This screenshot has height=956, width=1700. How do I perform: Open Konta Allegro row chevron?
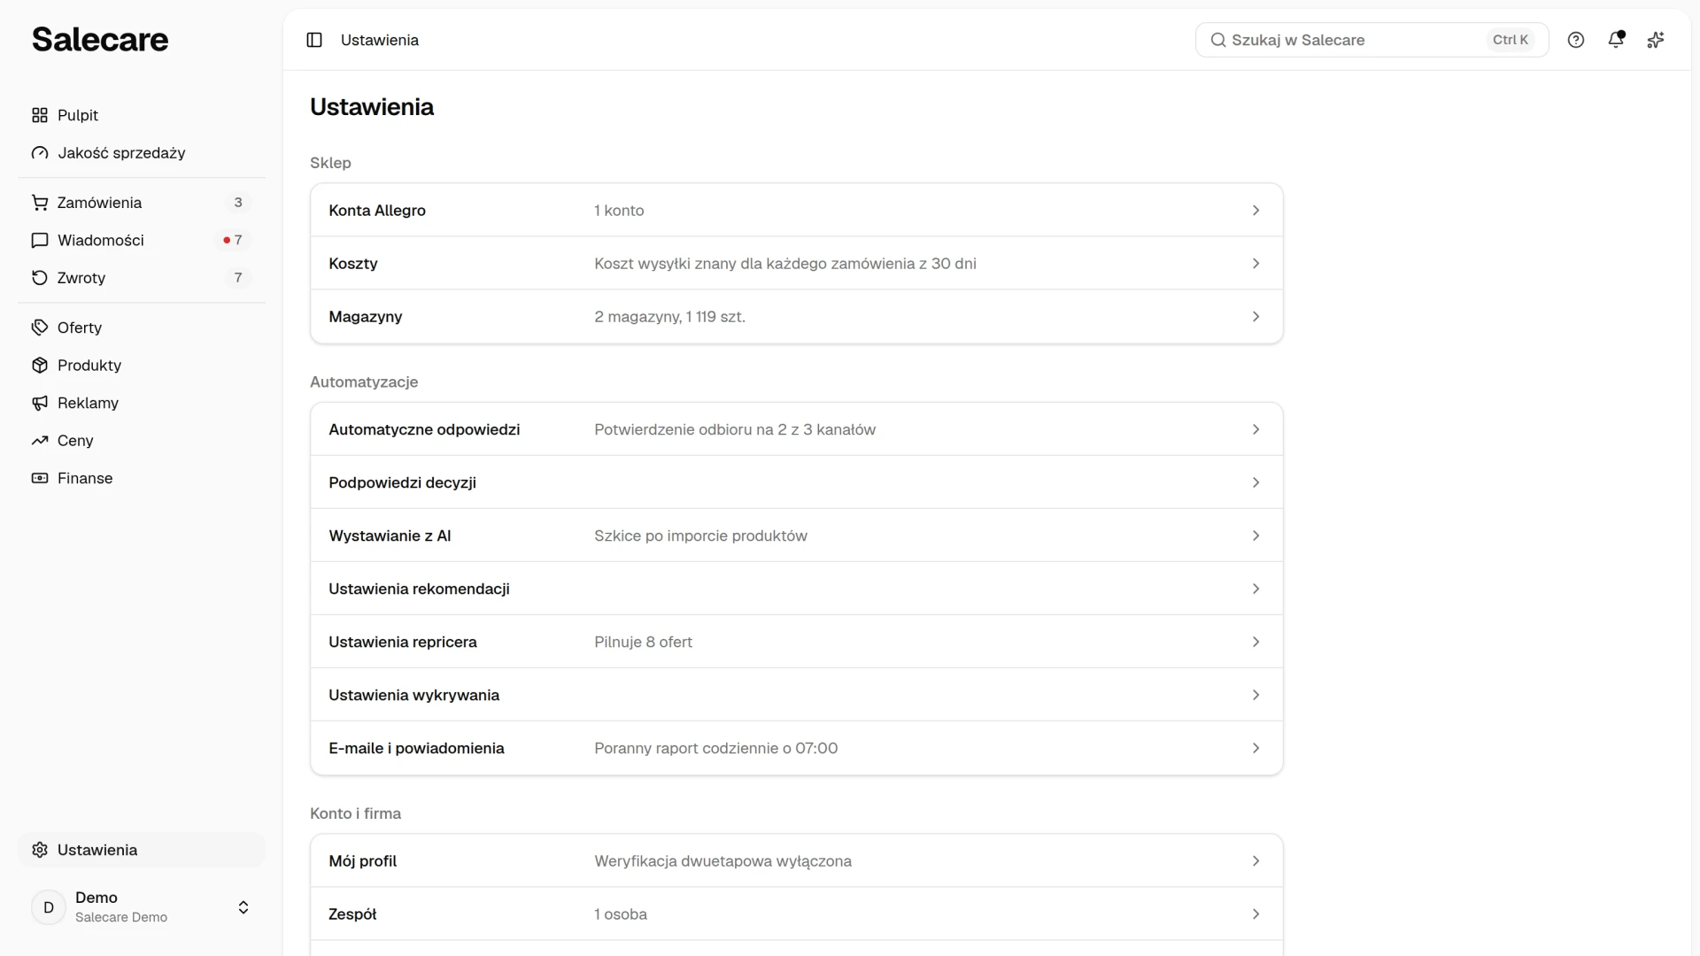[x=1256, y=211]
